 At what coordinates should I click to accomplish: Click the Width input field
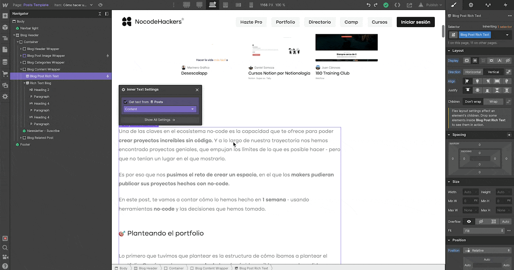coord(468,192)
